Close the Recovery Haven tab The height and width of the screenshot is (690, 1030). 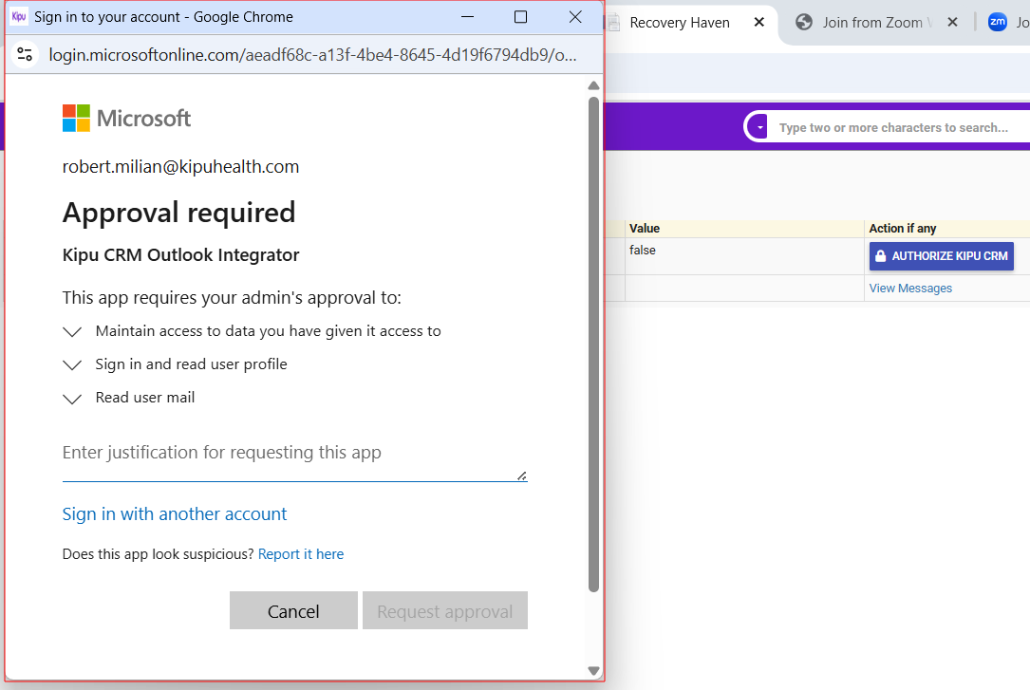(758, 22)
